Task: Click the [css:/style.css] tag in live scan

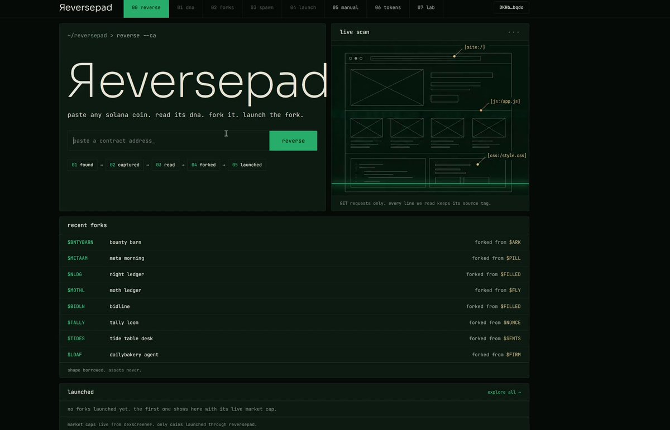Action: pyautogui.click(x=507, y=156)
